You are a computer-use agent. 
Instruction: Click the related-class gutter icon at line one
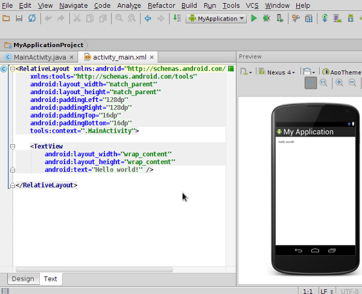point(4,69)
